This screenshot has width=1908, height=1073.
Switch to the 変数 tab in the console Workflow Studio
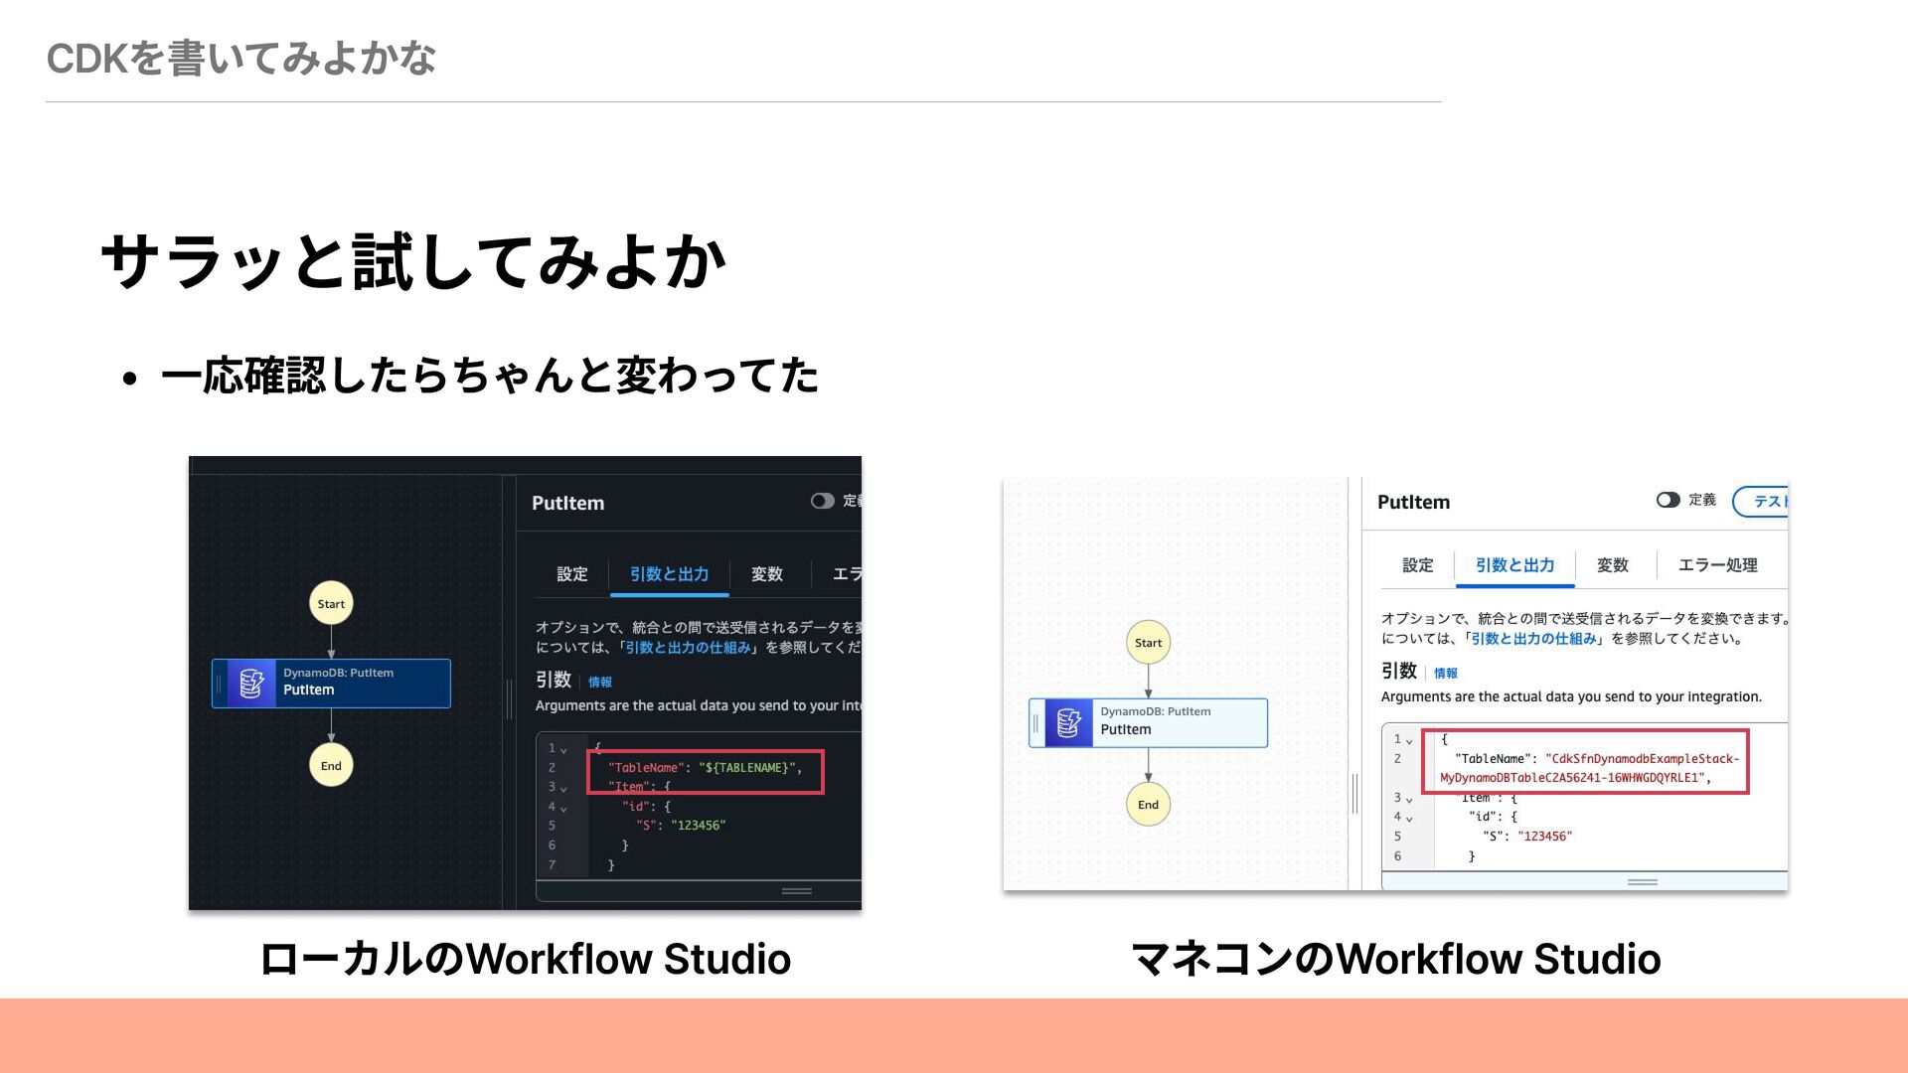(1613, 565)
